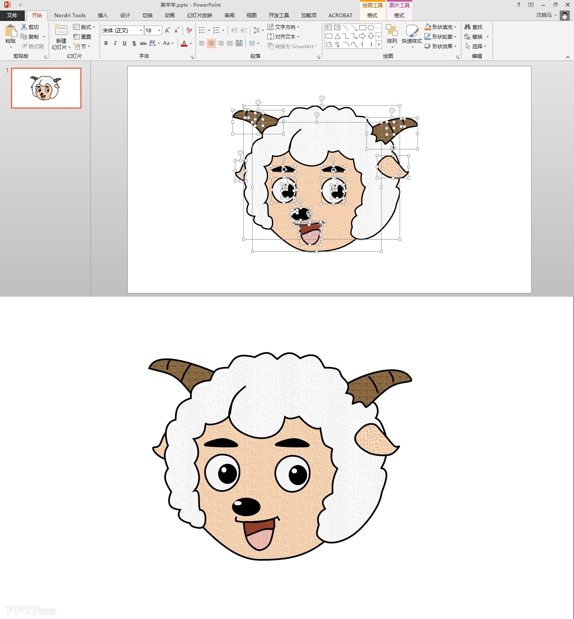This screenshot has width=574, height=619.
Task: Open the Insert (插入) ribbon tab
Action: 103,16
